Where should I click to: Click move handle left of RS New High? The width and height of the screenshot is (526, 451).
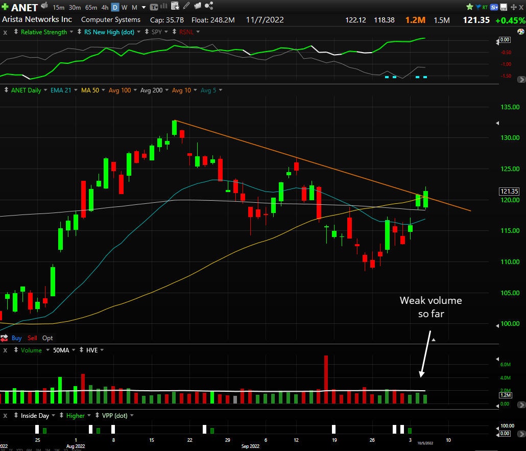click(79, 32)
